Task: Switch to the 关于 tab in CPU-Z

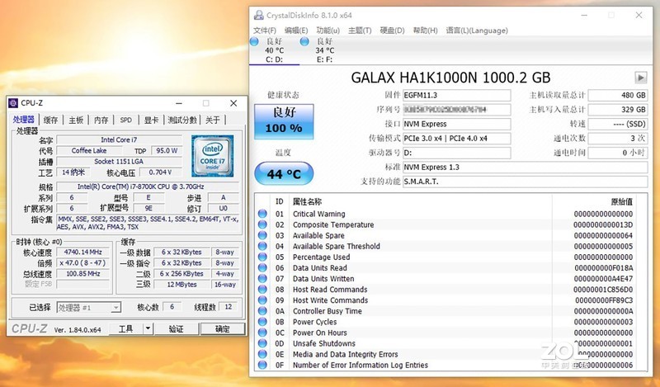Action: [213, 120]
